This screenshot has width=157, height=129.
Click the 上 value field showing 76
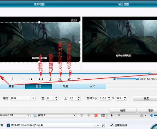pos(72,98)
